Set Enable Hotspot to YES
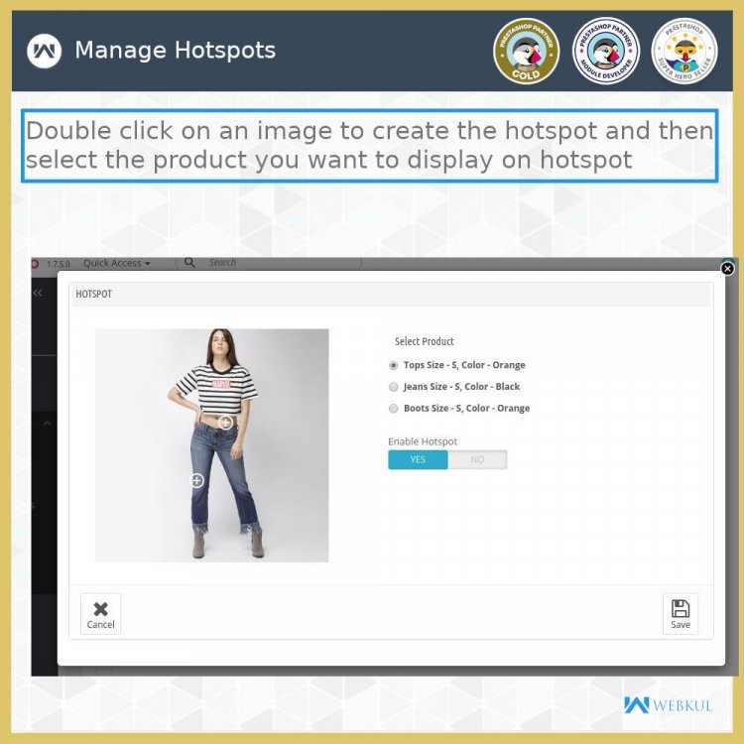The height and width of the screenshot is (744, 744). click(418, 459)
